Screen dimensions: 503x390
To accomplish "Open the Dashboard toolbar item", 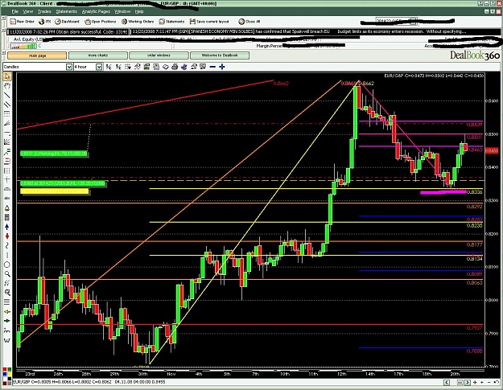I will tap(67, 22).
